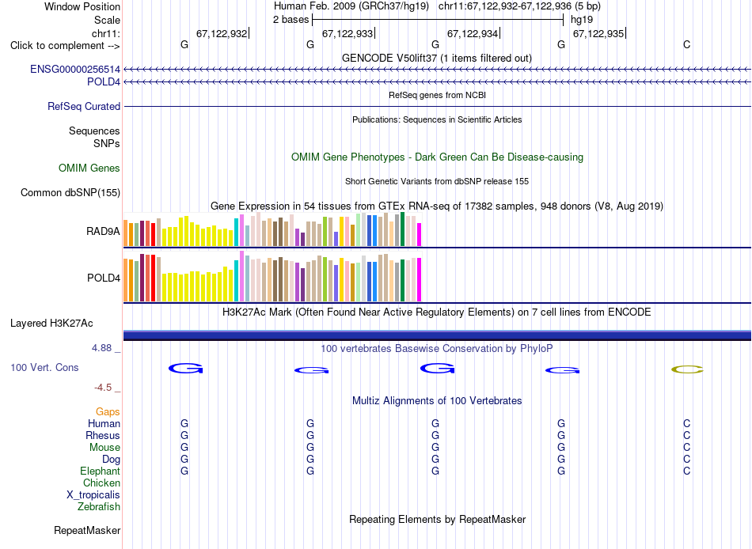Click the C base in the Dog alignment row
The height and width of the screenshot is (549, 752).
click(687, 460)
